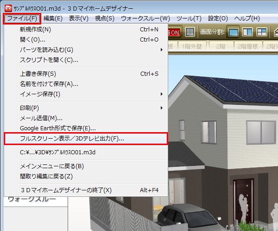Click the grid display icon in toolbar
This screenshot has width=278, height=231.
click(x=190, y=32)
